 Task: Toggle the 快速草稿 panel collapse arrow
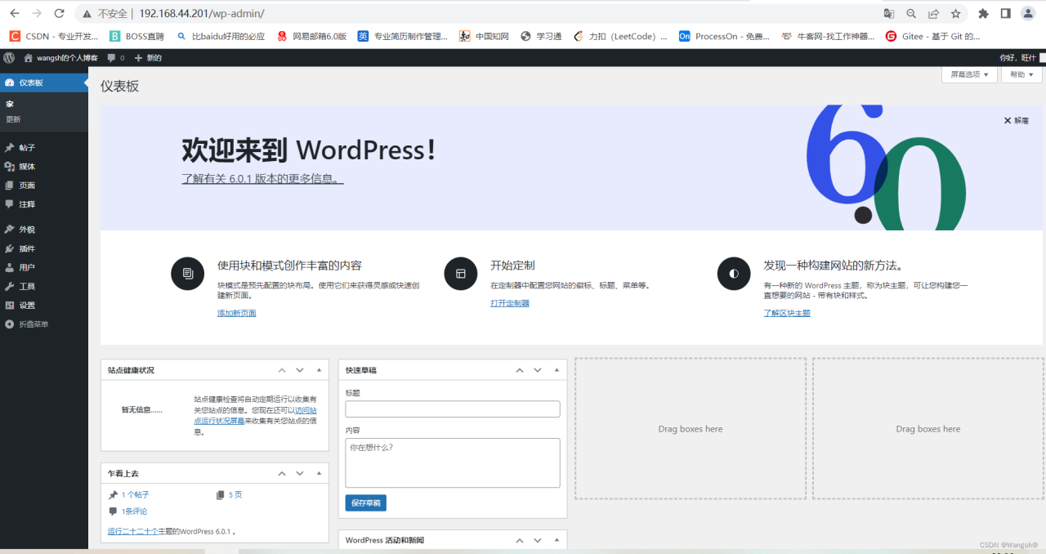(557, 370)
